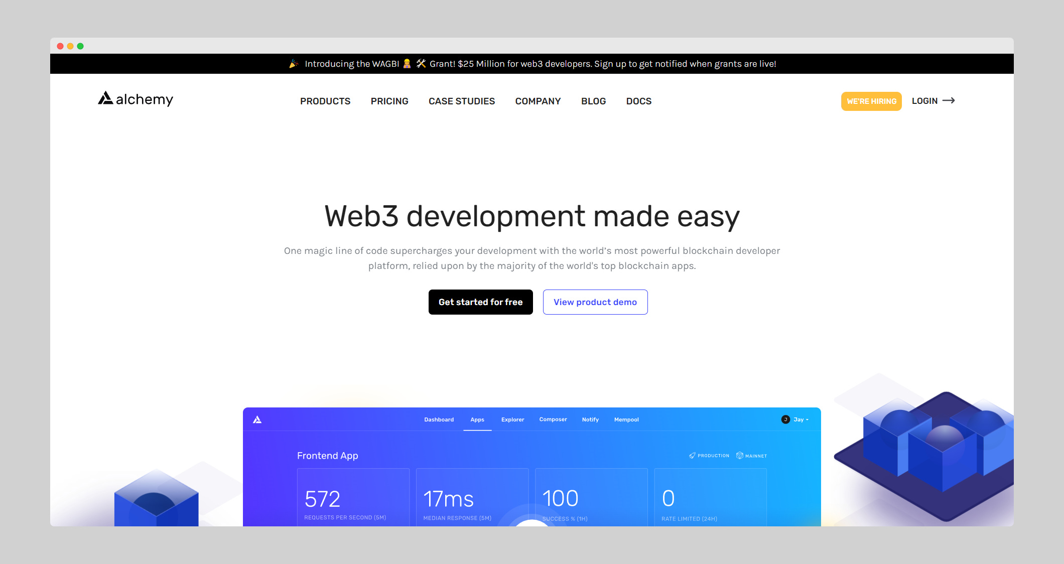
Task: Select the Apps tab in the preview
Action: (x=477, y=419)
